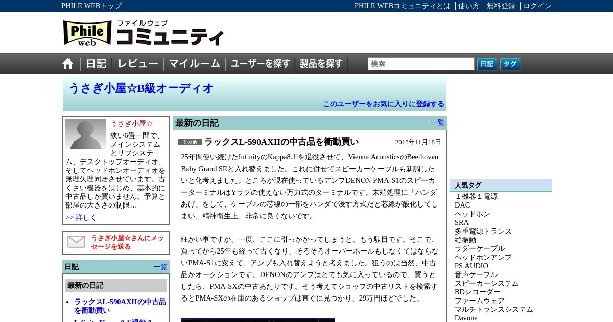Select the 音声ケーブル tag
The width and height of the screenshot is (613, 322).
[x=476, y=274]
